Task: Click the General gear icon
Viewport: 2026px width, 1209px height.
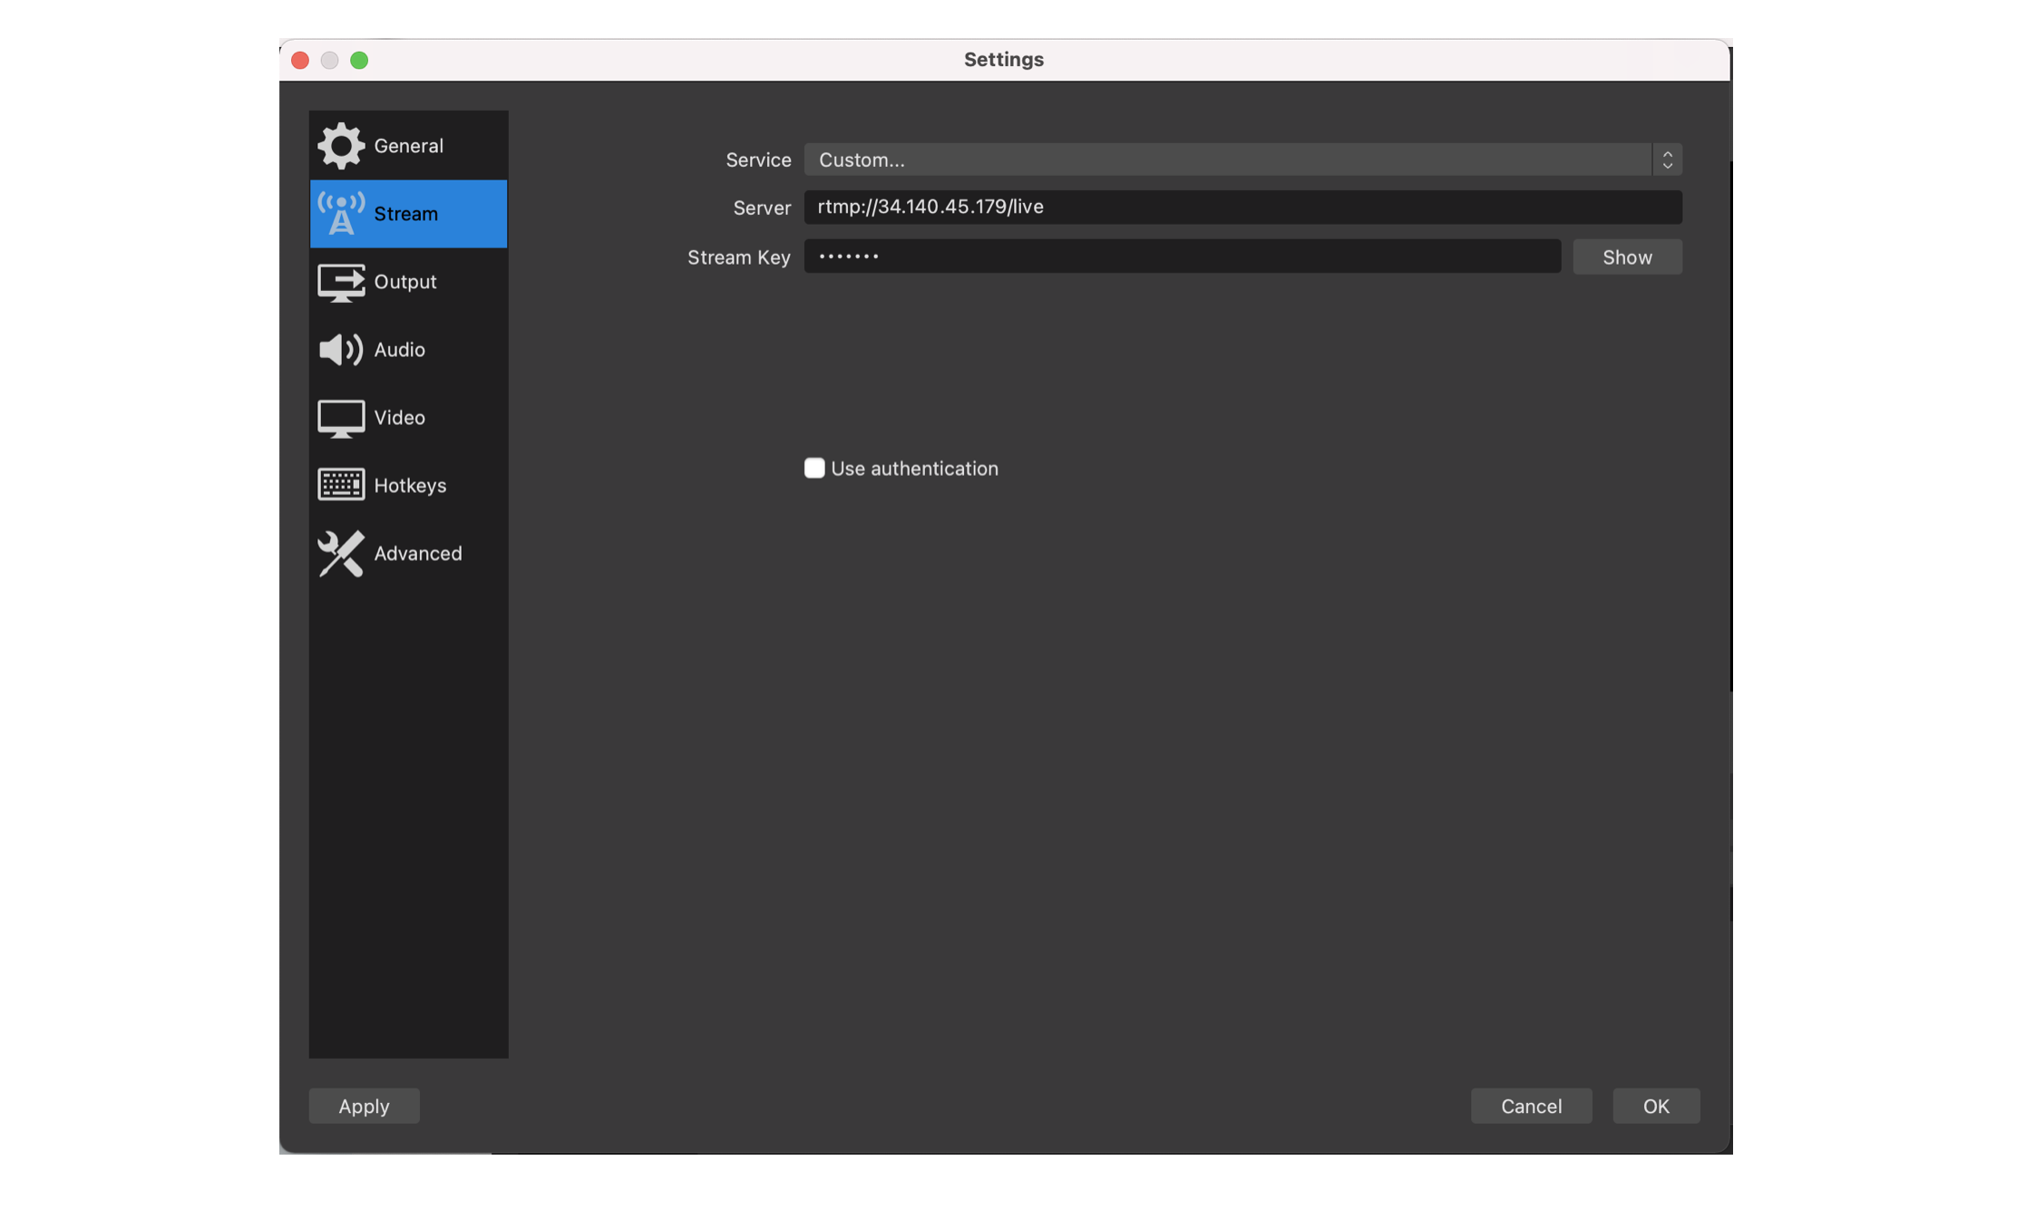Action: (340, 146)
